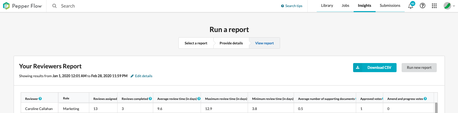Select the Insights tab
The height and width of the screenshot is (113, 458).
(x=364, y=6)
